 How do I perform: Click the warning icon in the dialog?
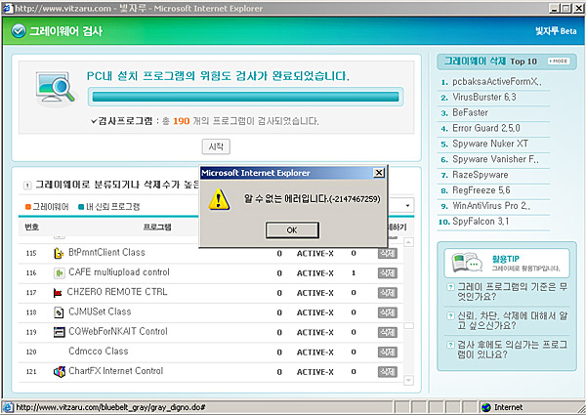tap(219, 199)
